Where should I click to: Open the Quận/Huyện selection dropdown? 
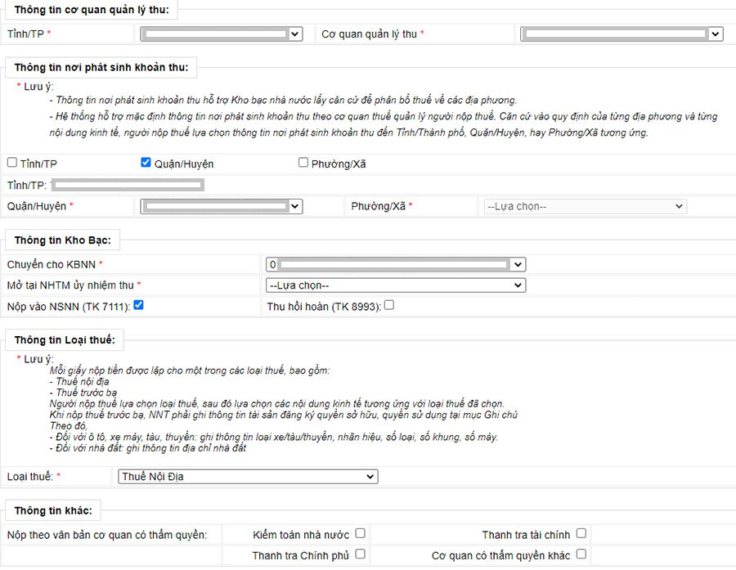point(221,206)
